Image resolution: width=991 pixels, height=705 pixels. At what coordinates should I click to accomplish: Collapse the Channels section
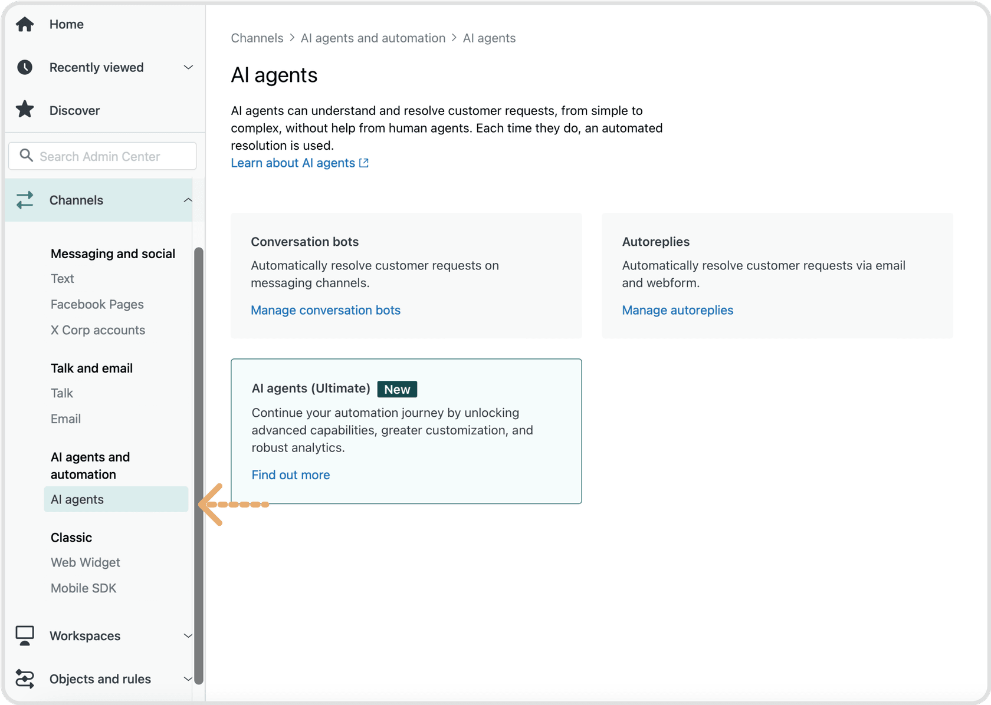click(188, 200)
